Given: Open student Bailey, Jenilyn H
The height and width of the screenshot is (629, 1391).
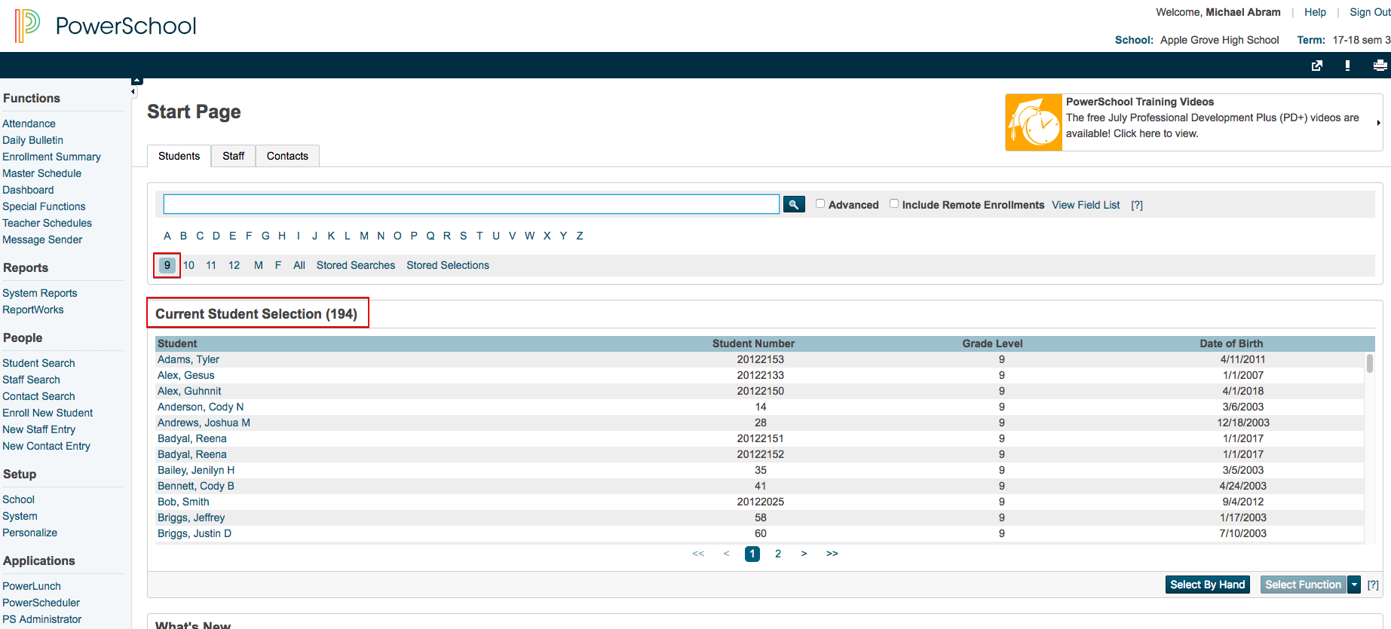Looking at the screenshot, I should click(x=196, y=470).
